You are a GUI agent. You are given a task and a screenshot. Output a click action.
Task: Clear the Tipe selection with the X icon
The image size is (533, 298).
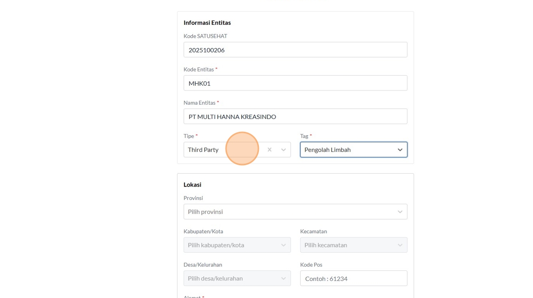(269, 149)
